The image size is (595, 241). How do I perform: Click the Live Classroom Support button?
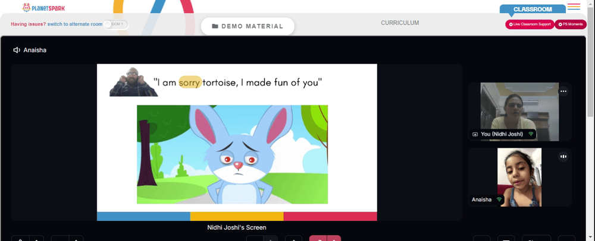pos(530,24)
